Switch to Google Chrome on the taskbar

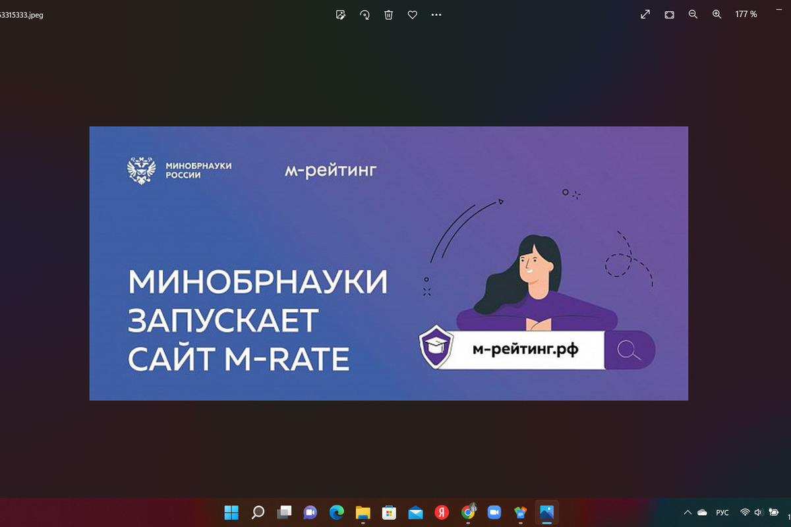(468, 512)
